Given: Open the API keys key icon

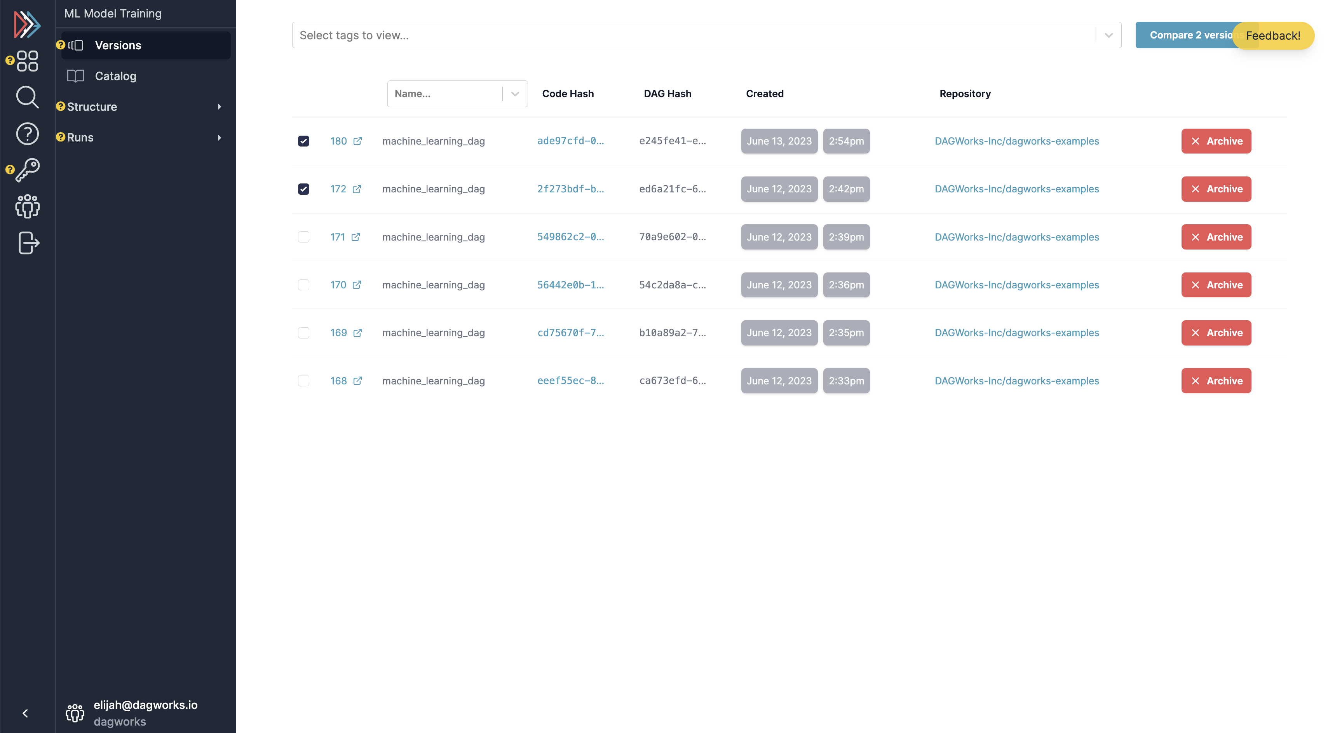Looking at the screenshot, I should 28,170.
